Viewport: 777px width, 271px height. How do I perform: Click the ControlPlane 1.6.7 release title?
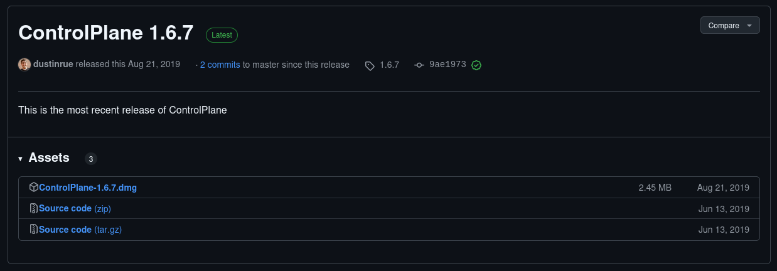[106, 33]
